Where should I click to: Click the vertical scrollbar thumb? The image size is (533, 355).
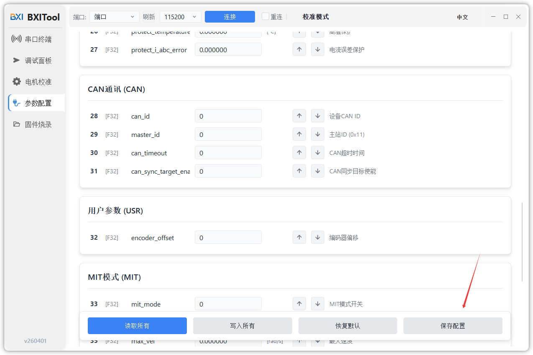[522, 242]
